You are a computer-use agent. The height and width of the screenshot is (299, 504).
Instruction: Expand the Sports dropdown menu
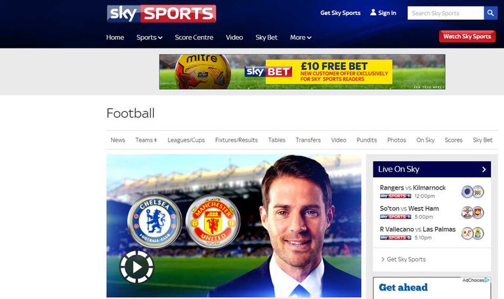pos(149,37)
